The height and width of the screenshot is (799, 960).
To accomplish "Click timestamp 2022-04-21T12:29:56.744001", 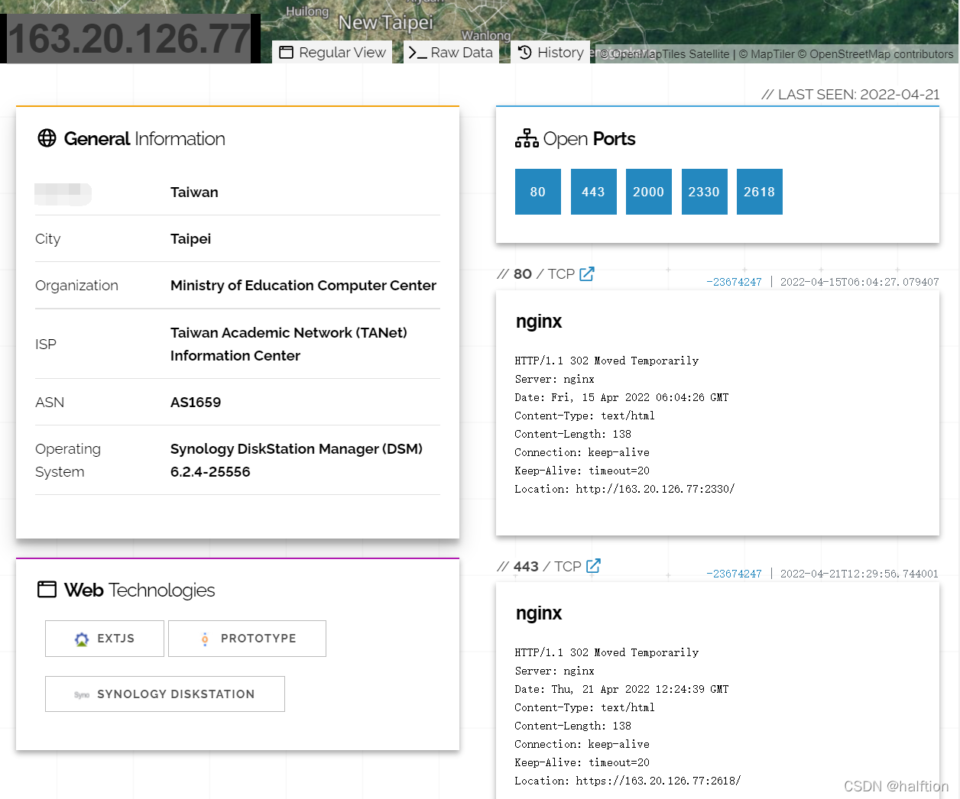I will pyautogui.click(x=859, y=574).
